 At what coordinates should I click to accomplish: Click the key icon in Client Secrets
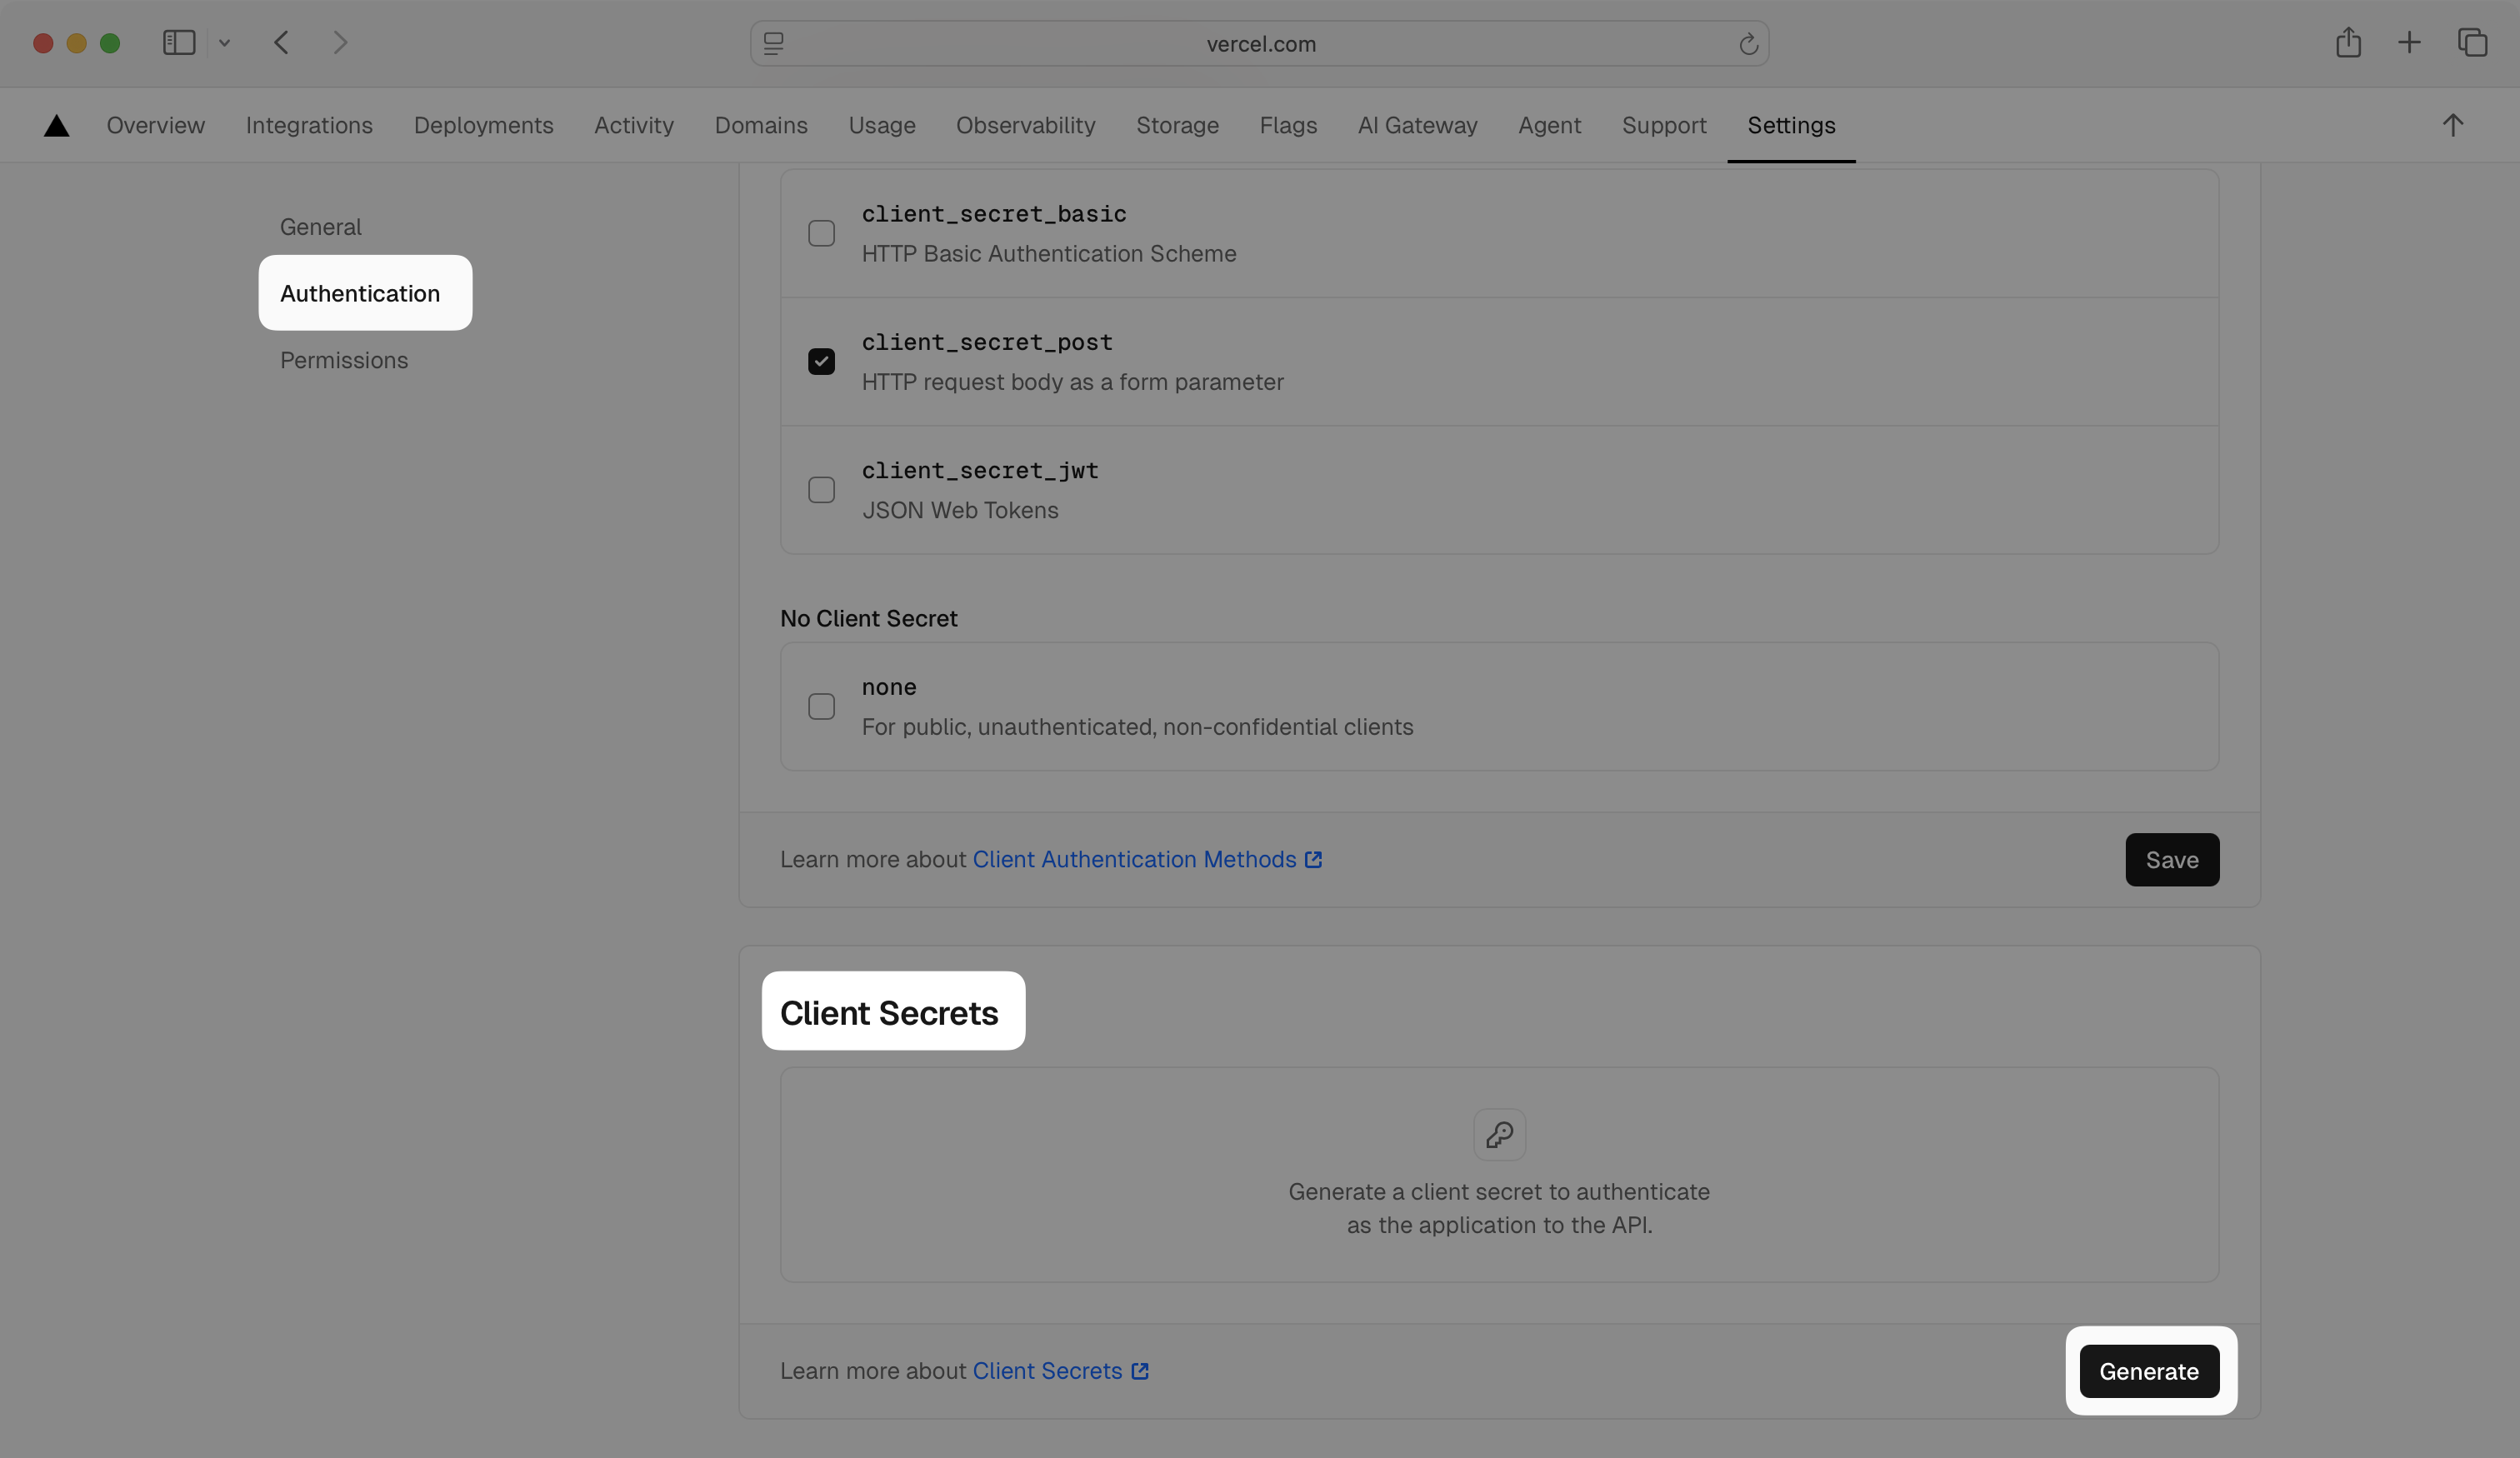click(1499, 1134)
